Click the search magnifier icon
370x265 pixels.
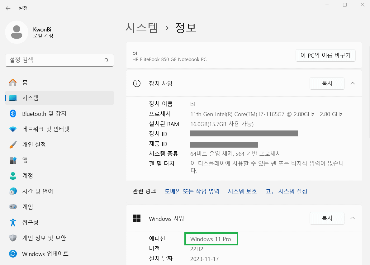pyautogui.click(x=107, y=60)
